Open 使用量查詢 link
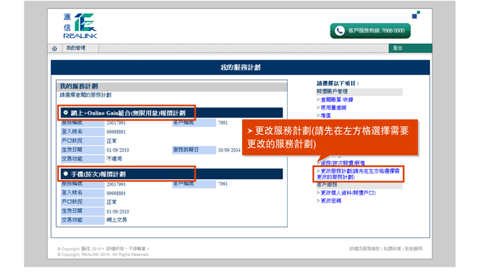484x278 pixels. click(x=334, y=108)
